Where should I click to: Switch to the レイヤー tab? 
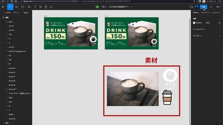[8, 12]
